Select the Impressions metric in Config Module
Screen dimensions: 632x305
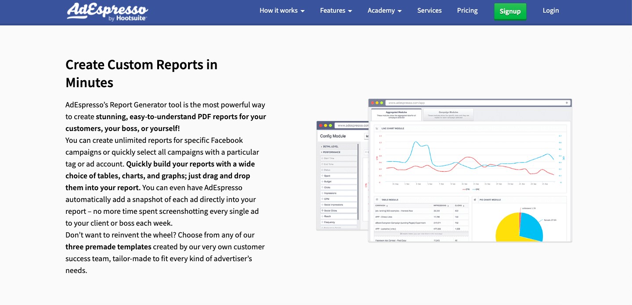339,193
